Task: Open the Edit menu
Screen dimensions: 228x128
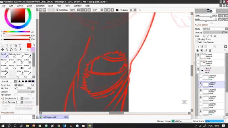Action: coord(11,6)
